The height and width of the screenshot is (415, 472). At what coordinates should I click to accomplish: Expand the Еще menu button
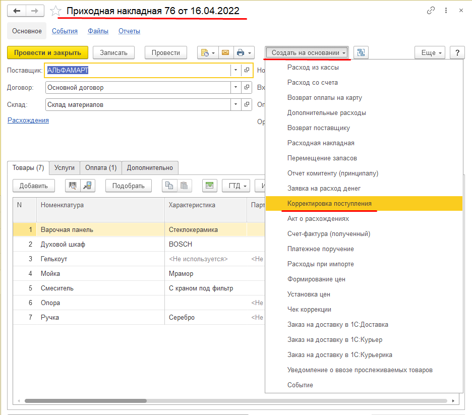[x=430, y=52]
